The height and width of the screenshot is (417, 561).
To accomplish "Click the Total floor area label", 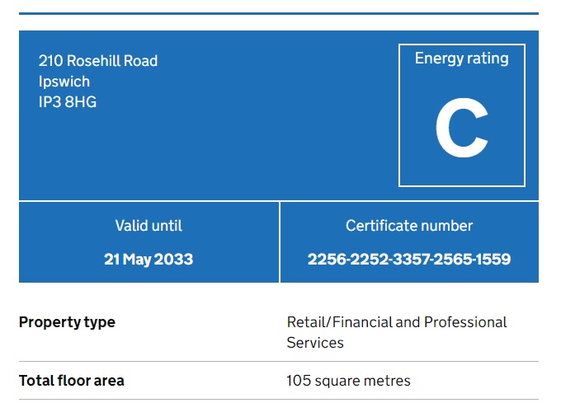I will pyautogui.click(x=72, y=381).
